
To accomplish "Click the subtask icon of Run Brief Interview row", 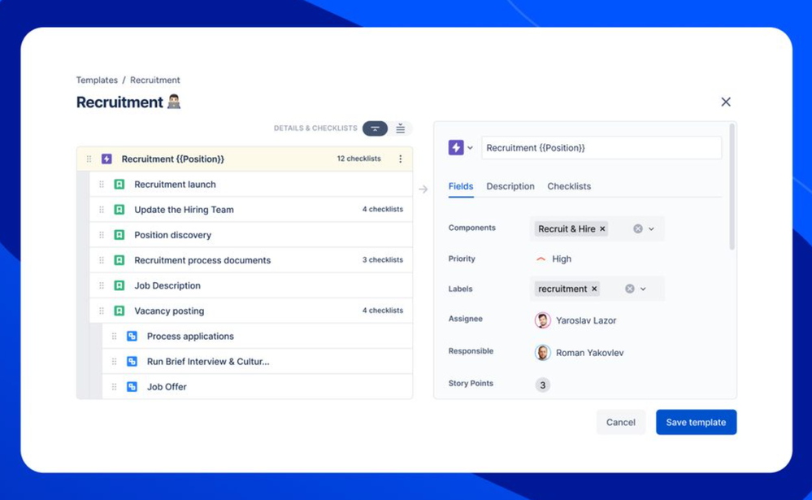I will point(132,362).
